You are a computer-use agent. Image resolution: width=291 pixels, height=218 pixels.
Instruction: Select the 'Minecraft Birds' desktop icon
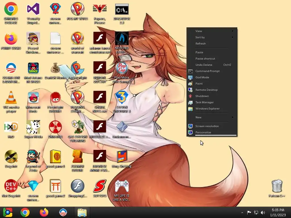click(33, 102)
